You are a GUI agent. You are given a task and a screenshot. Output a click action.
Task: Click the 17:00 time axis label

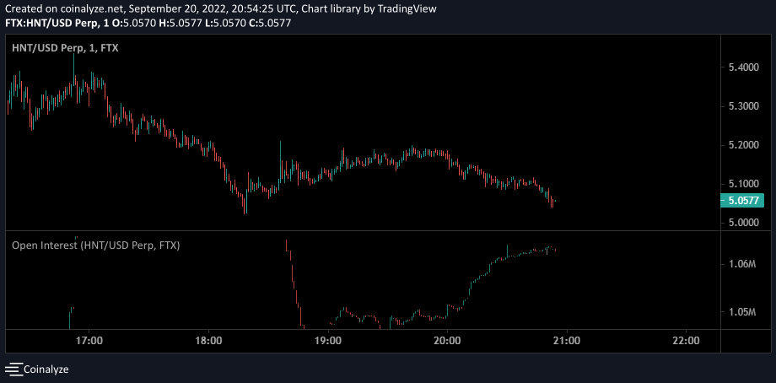pyautogui.click(x=89, y=341)
